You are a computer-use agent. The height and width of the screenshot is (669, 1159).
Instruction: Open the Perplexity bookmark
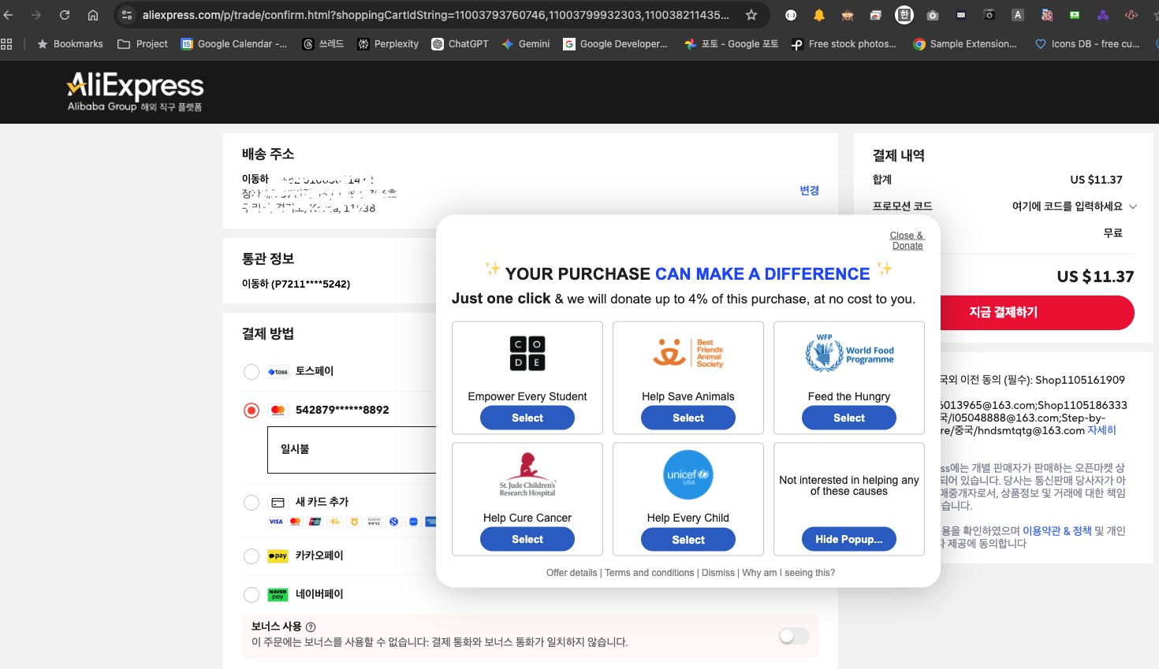[x=388, y=44]
